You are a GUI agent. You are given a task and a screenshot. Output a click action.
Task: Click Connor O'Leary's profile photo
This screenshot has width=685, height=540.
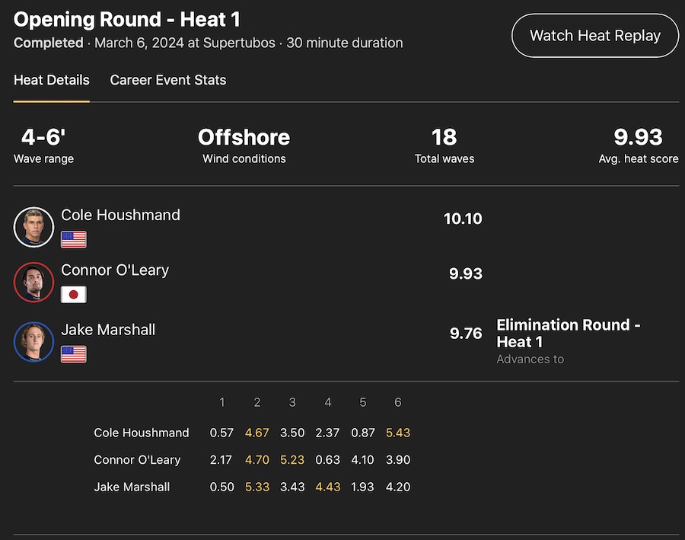click(x=33, y=283)
